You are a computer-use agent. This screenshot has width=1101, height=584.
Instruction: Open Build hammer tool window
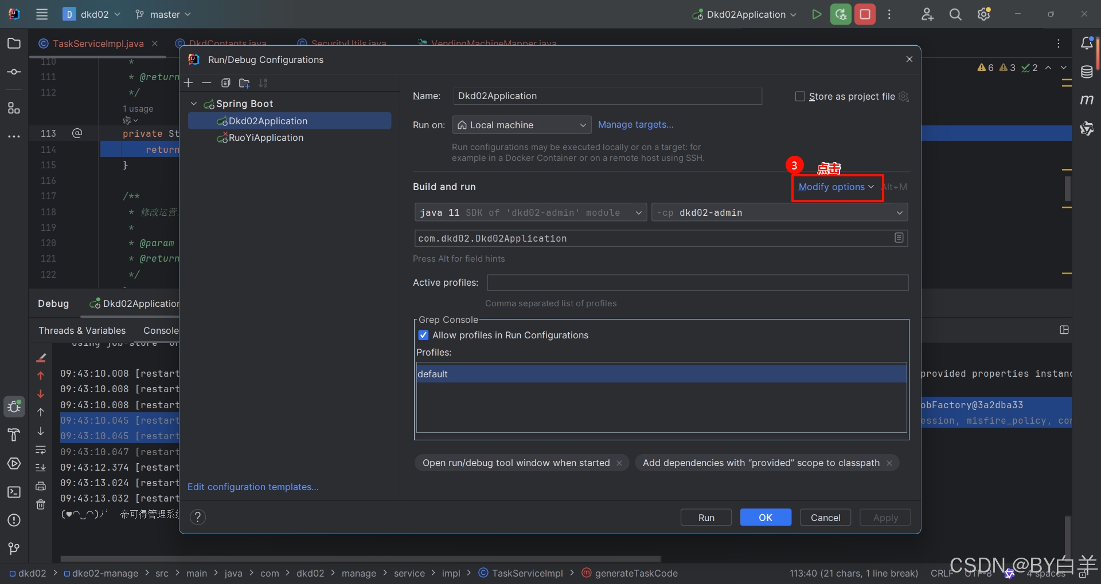(x=14, y=435)
